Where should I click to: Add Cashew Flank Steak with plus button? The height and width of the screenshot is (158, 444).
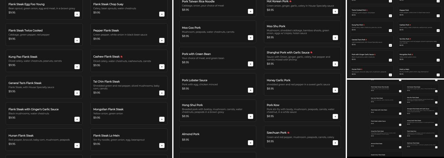(162, 66)
